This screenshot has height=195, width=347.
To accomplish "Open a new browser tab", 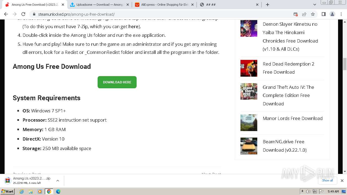I will (268, 5).
